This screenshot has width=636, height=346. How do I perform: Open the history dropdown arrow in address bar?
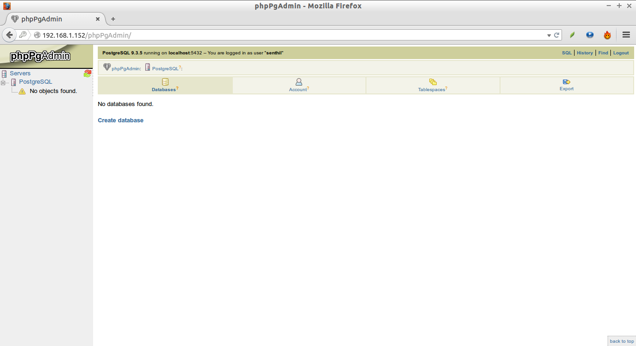tap(549, 35)
